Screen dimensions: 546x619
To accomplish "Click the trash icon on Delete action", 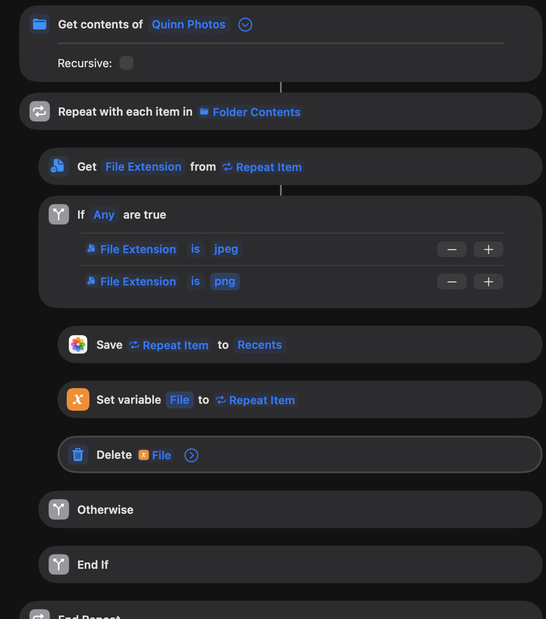I will pyautogui.click(x=78, y=454).
